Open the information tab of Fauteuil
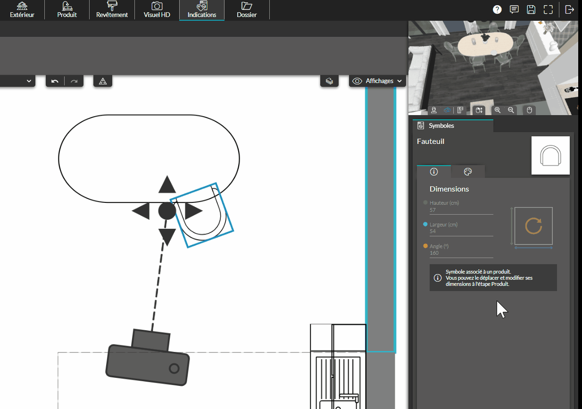The height and width of the screenshot is (409, 582). coord(434,172)
